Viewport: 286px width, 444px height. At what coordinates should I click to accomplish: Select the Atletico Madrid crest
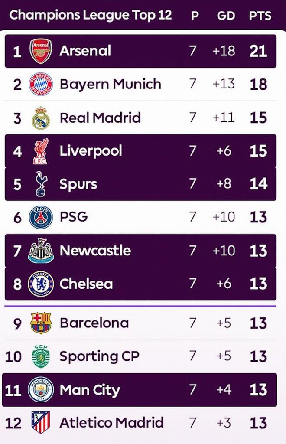(41, 422)
